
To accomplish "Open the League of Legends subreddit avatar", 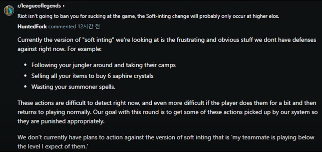I will (x=9, y=10).
